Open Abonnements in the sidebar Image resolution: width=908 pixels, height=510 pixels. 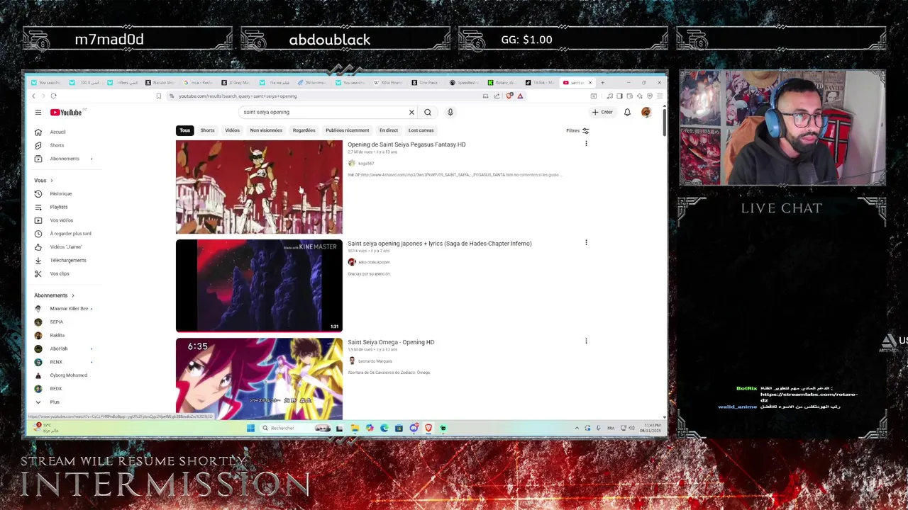(64, 159)
